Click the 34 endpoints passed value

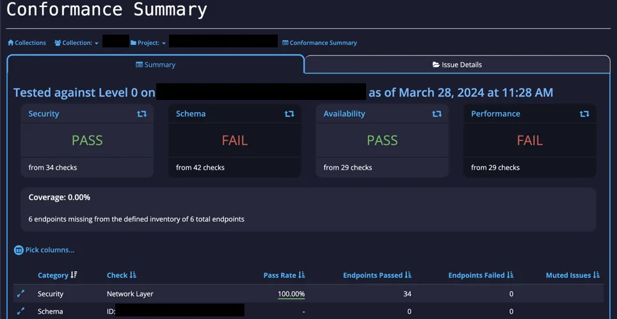tap(408, 294)
